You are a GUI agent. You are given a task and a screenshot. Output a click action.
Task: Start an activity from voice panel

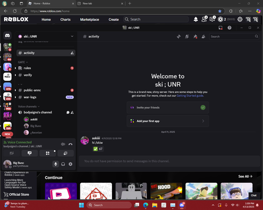(47, 153)
